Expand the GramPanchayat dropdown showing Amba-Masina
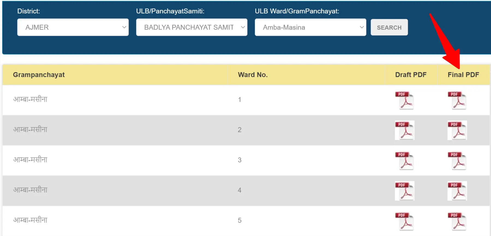The width and height of the screenshot is (491, 236). (310, 27)
